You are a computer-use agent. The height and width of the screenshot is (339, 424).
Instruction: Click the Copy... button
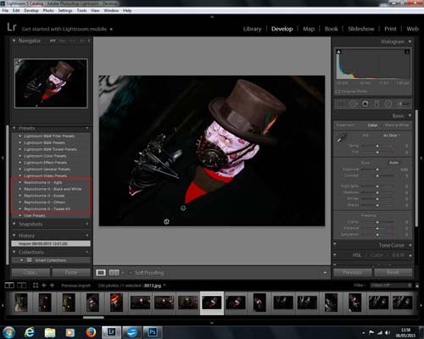[x=31, y=273]
